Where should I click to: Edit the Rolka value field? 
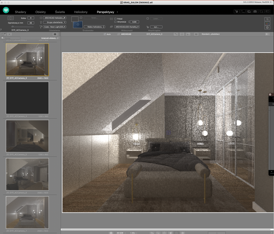click(31, 18)
